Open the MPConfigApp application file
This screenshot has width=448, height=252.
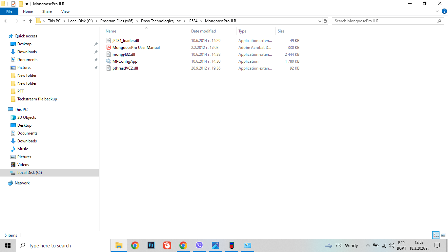pyautogui.click(x=125, y=61)
